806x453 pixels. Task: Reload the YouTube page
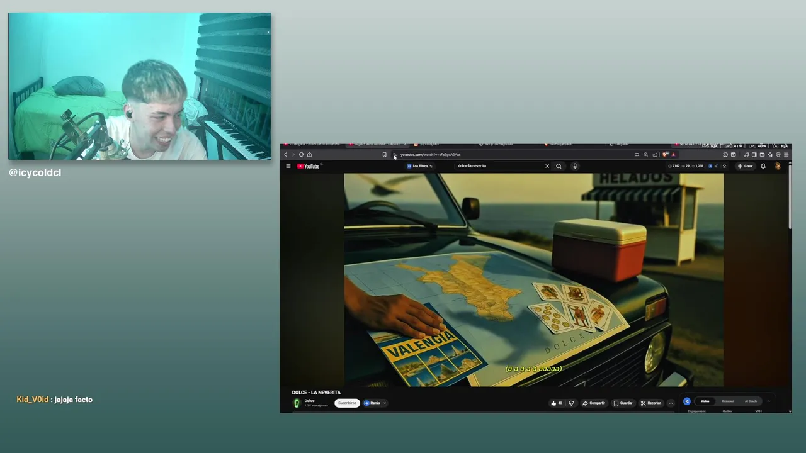point(301,155)
